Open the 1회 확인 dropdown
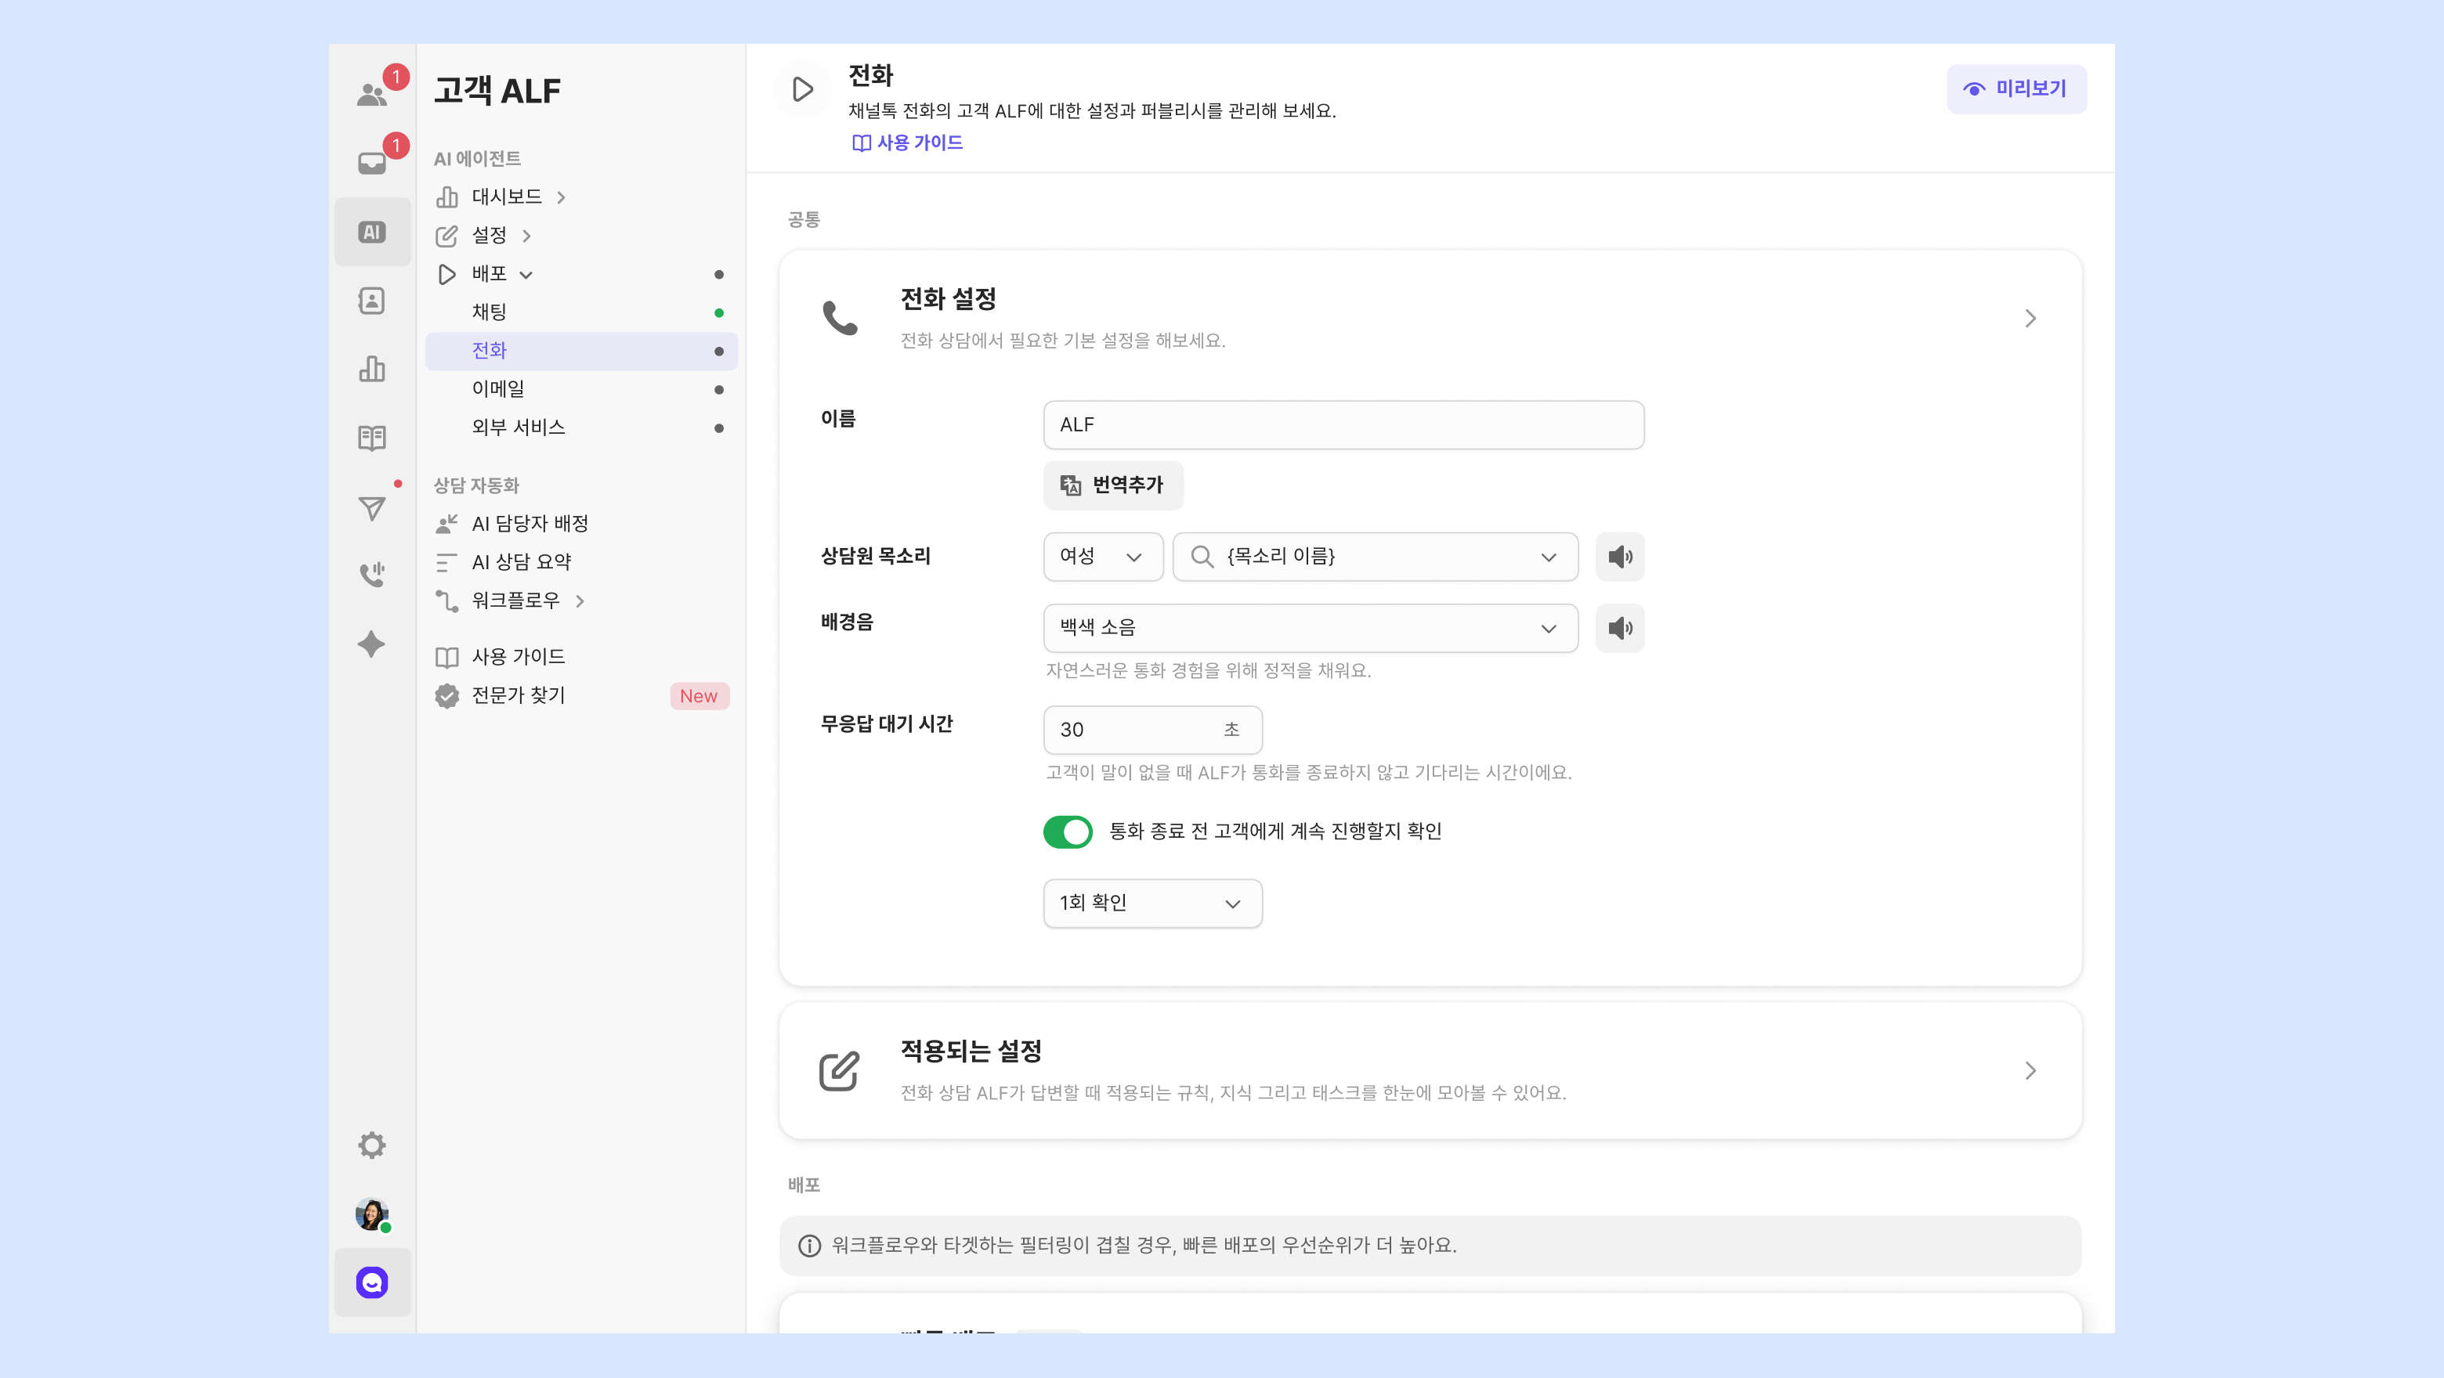 pos(1151,903)
